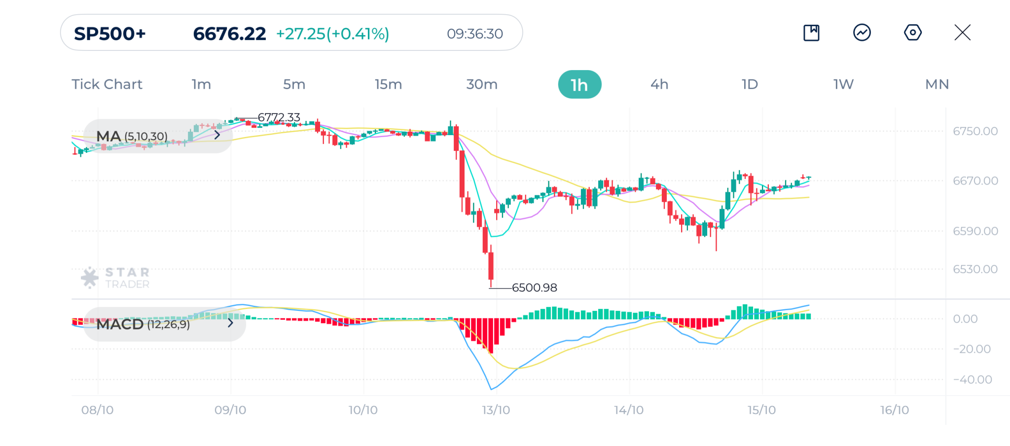Show the 1D daily chart
Image resolution: width=1010 pixels, height=446 pixels.
click(x=750, y=84)
